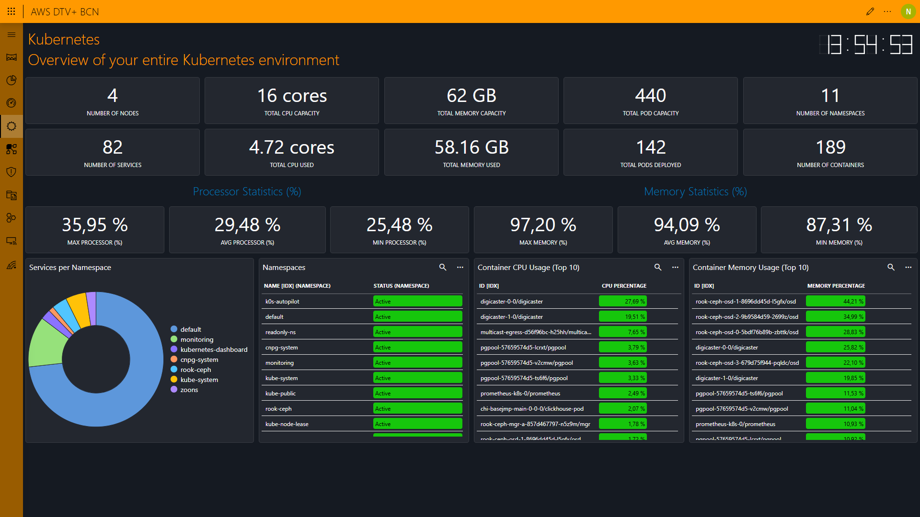Open Container Memory Usage options menu

pyautogui.click(x=908, y=267)
